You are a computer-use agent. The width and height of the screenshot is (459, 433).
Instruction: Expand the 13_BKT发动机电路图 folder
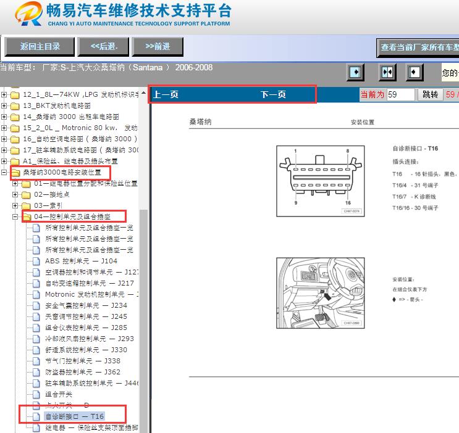pyautogui.click(x=4, y=105)
